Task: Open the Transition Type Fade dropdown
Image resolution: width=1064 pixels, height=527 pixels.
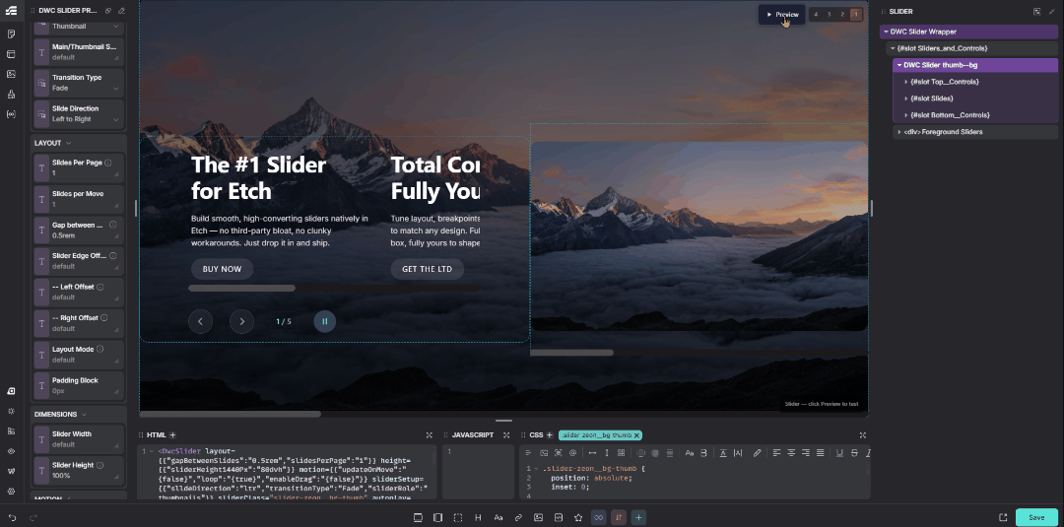Action: pyautogui.click(x=79, y=82)
